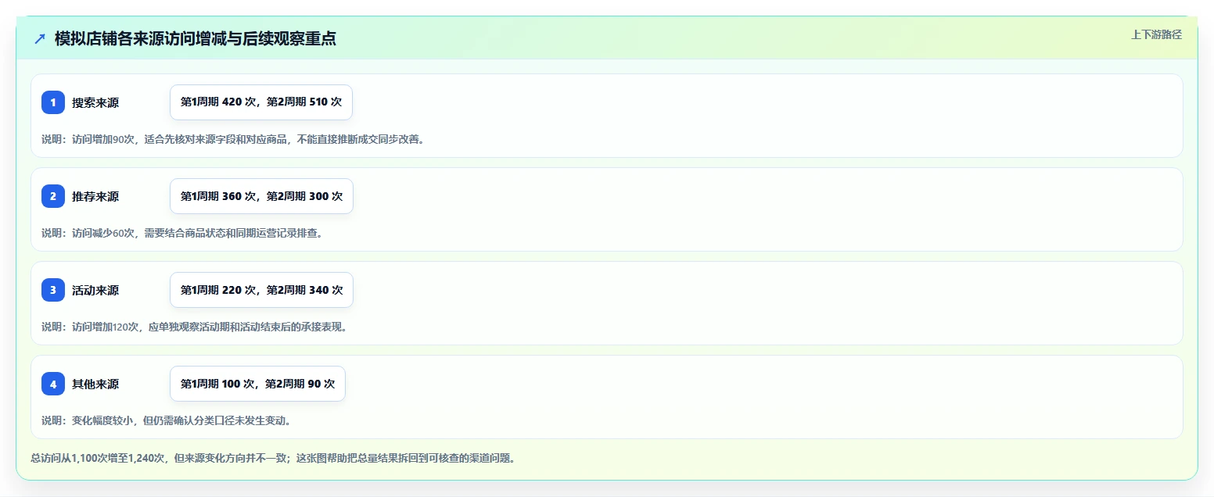This screenshot has height=497, width=1214.
Task: Click the chip 第1周期 220 次，第2周期 340 次
Action: (261, 290)
